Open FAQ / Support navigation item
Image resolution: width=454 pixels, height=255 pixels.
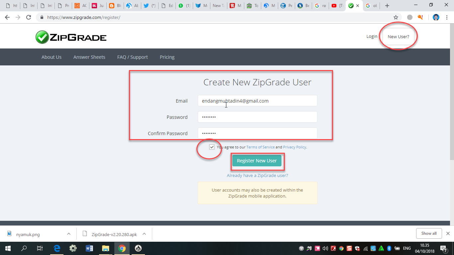pyautogui.click(x=133, y=57)
